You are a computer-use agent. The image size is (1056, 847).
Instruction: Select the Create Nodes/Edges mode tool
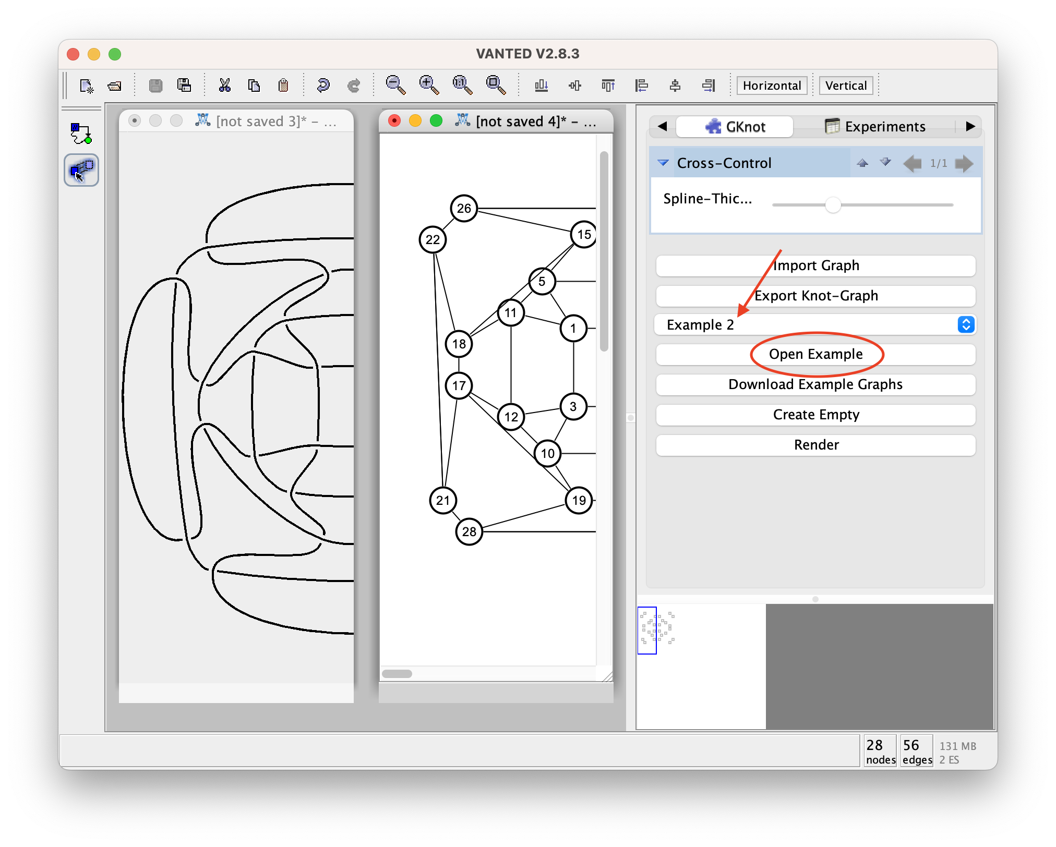[x=81, y=134]
